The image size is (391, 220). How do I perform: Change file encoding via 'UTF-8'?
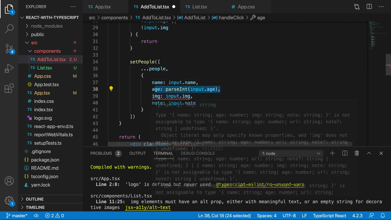[289, 216]
